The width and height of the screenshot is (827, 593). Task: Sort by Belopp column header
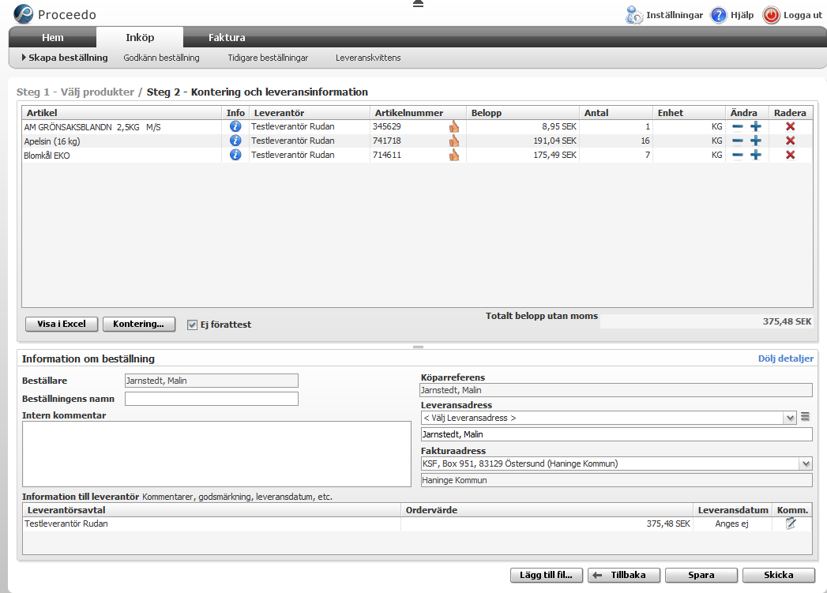(x=523, y=113)
